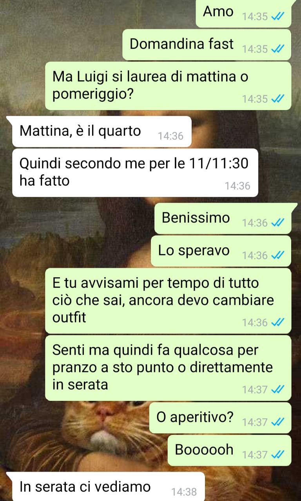Select the "In serata ci vediamo" reply
This screenshot has height=501, width=301.
pos(106,487)
